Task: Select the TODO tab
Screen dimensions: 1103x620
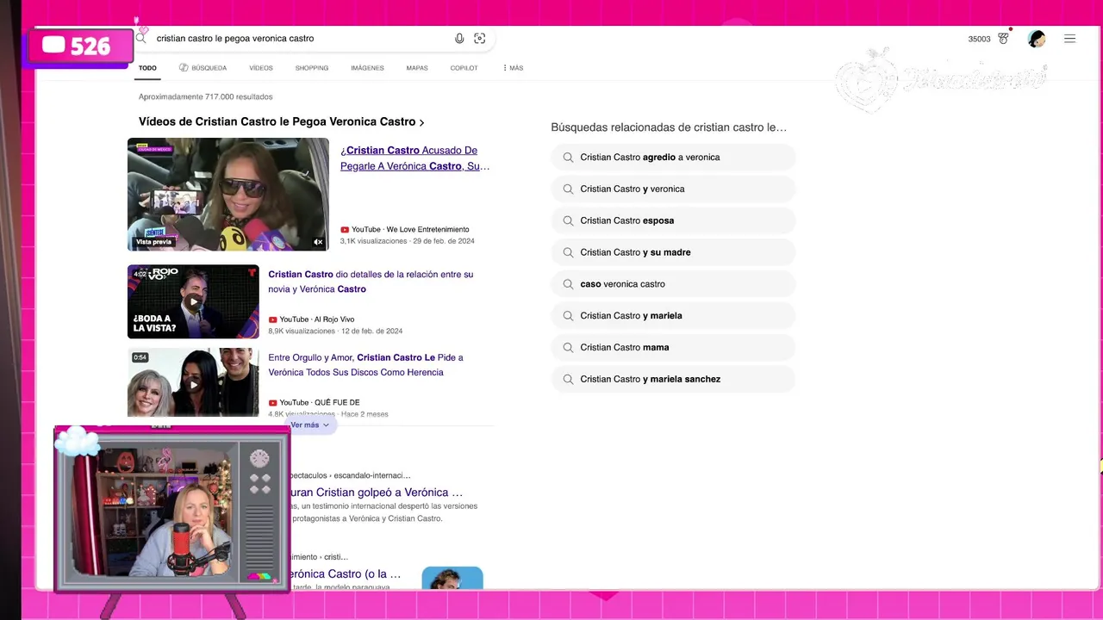Action: point(147,68)
